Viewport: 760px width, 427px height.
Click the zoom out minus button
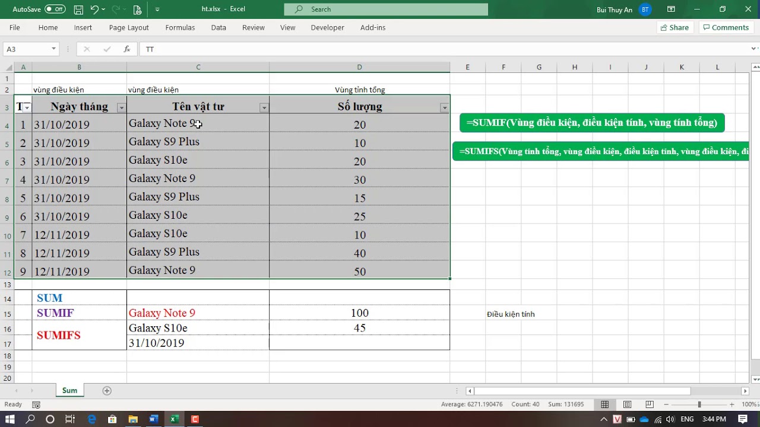coord(666,404)
